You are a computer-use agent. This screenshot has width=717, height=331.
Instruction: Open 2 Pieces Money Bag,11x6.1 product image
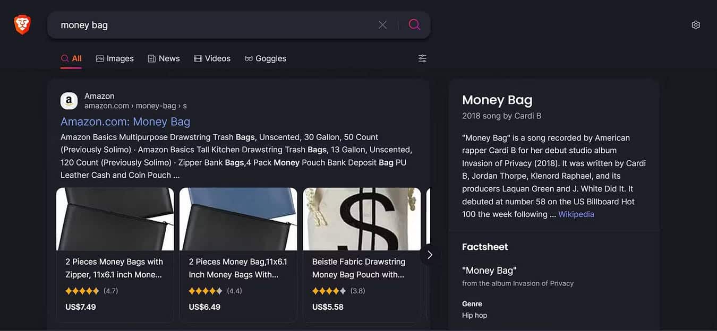[238, 219]
